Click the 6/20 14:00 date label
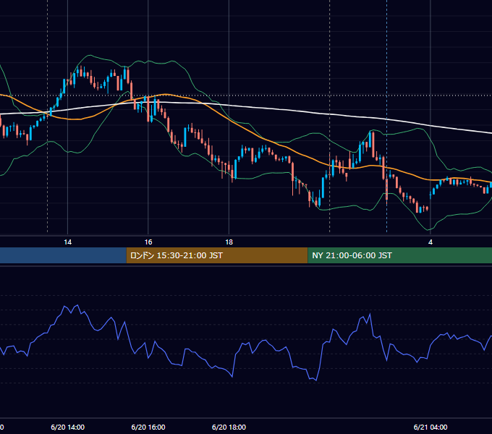Image resolution: width=492 pixels, height=434 pixels. click(67, 427)
